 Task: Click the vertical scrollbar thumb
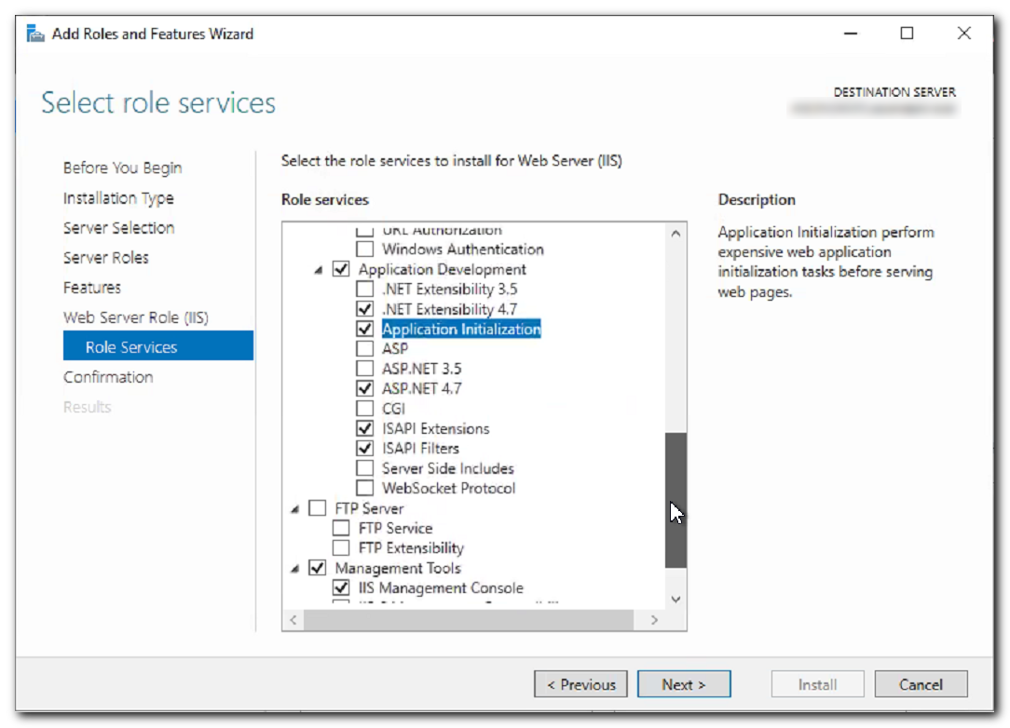[x=676, y=500]
